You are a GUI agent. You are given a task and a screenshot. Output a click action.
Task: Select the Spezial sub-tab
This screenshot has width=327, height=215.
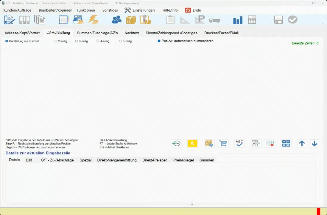point(85,160)
